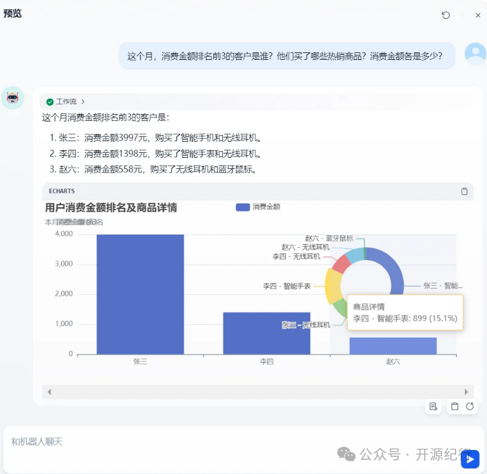Click the 预览 panel title
487x474 pixels.
pyautogui.click(x=12, y=14)
